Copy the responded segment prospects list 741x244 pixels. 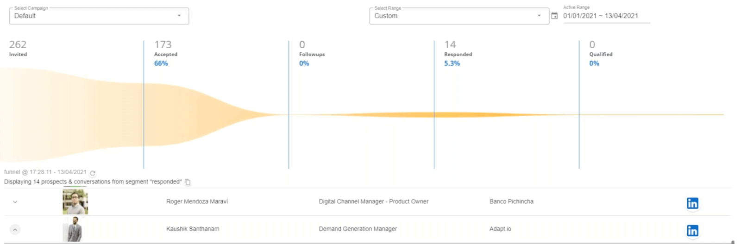click(188, 182)
